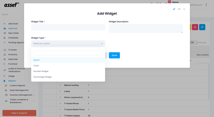Open Asset List in sidebar

13,28
